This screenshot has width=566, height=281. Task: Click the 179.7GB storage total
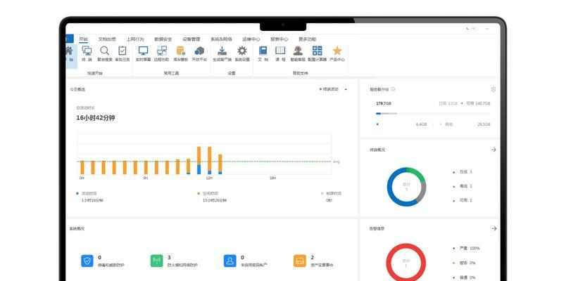tap(384, 103)
